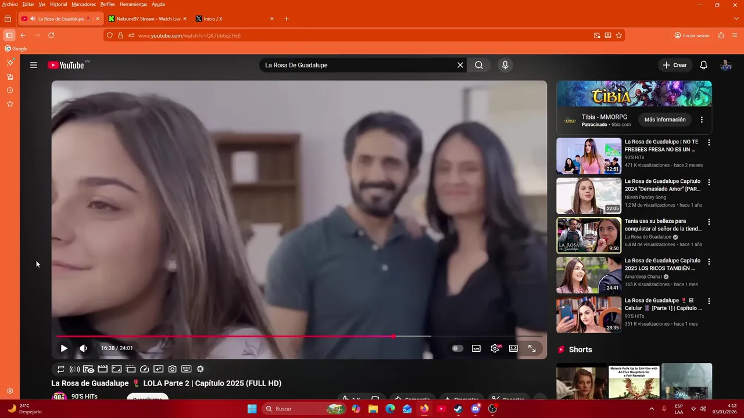Toggle the autoplay switch in player
This screenshot has height=418, width=744.
(457, 348)
